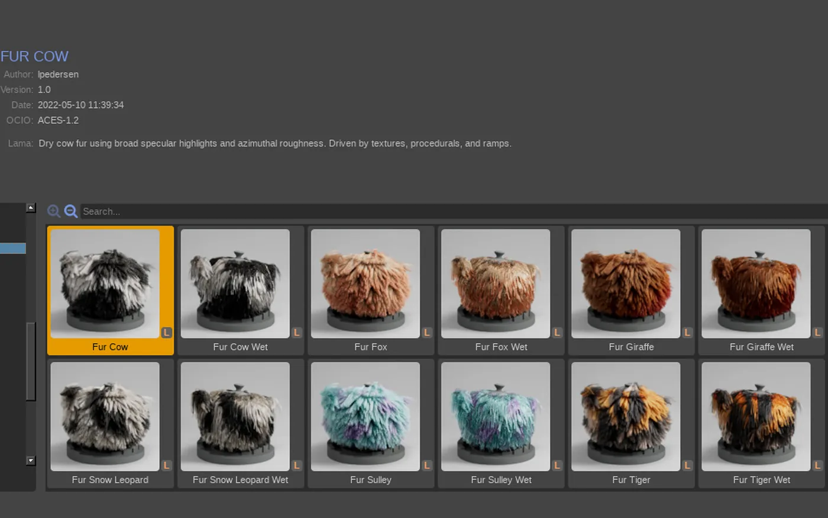This screenshot has width=828, height=518.
Task: Click the L badge on Fur Giraffe
Action: point(687,333)
